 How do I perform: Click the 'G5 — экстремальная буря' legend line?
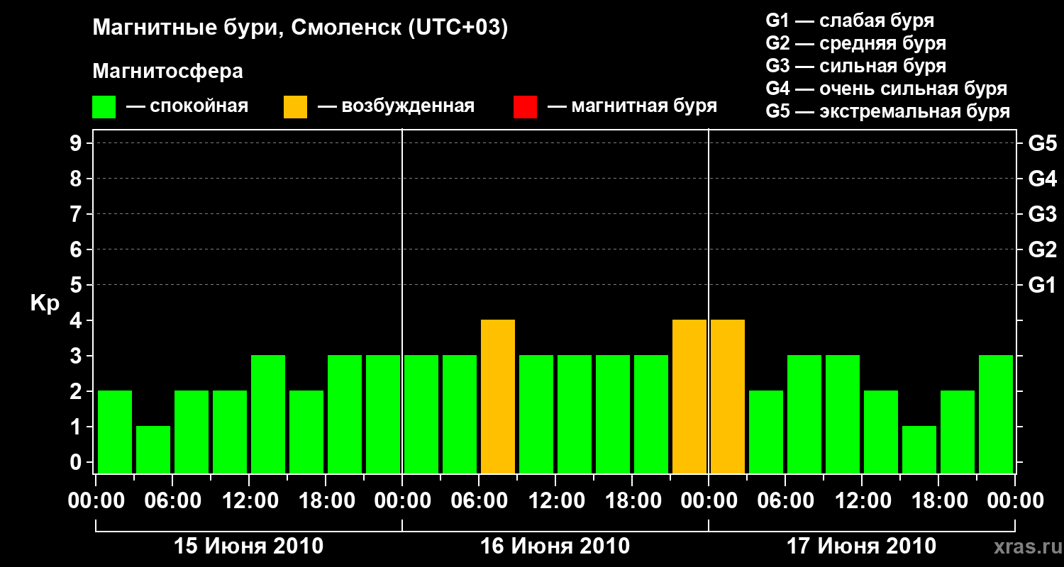888,111
